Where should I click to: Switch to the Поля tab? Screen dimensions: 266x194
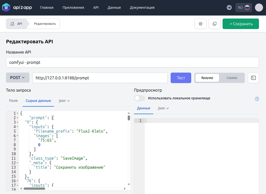point(13,101)
